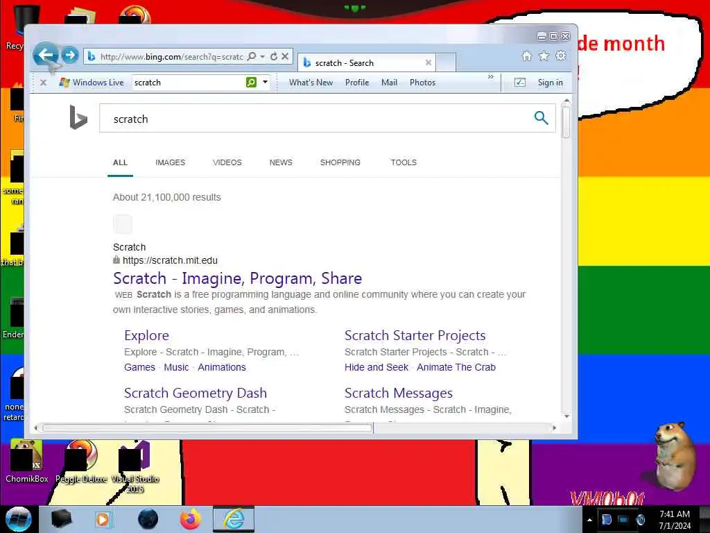Open the Music sublink

pyautogui.click(x=176, y=367)
